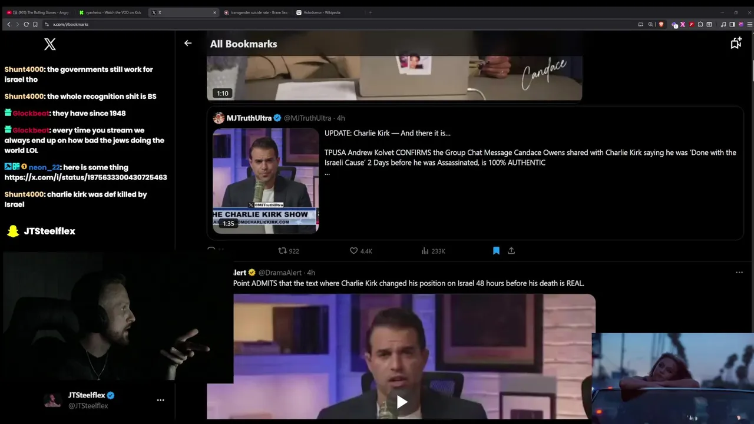Image resolution: width=754 pixels, height=424 pixels.
Task: Go back with the browser back arrow
Action: click(8, 24)
